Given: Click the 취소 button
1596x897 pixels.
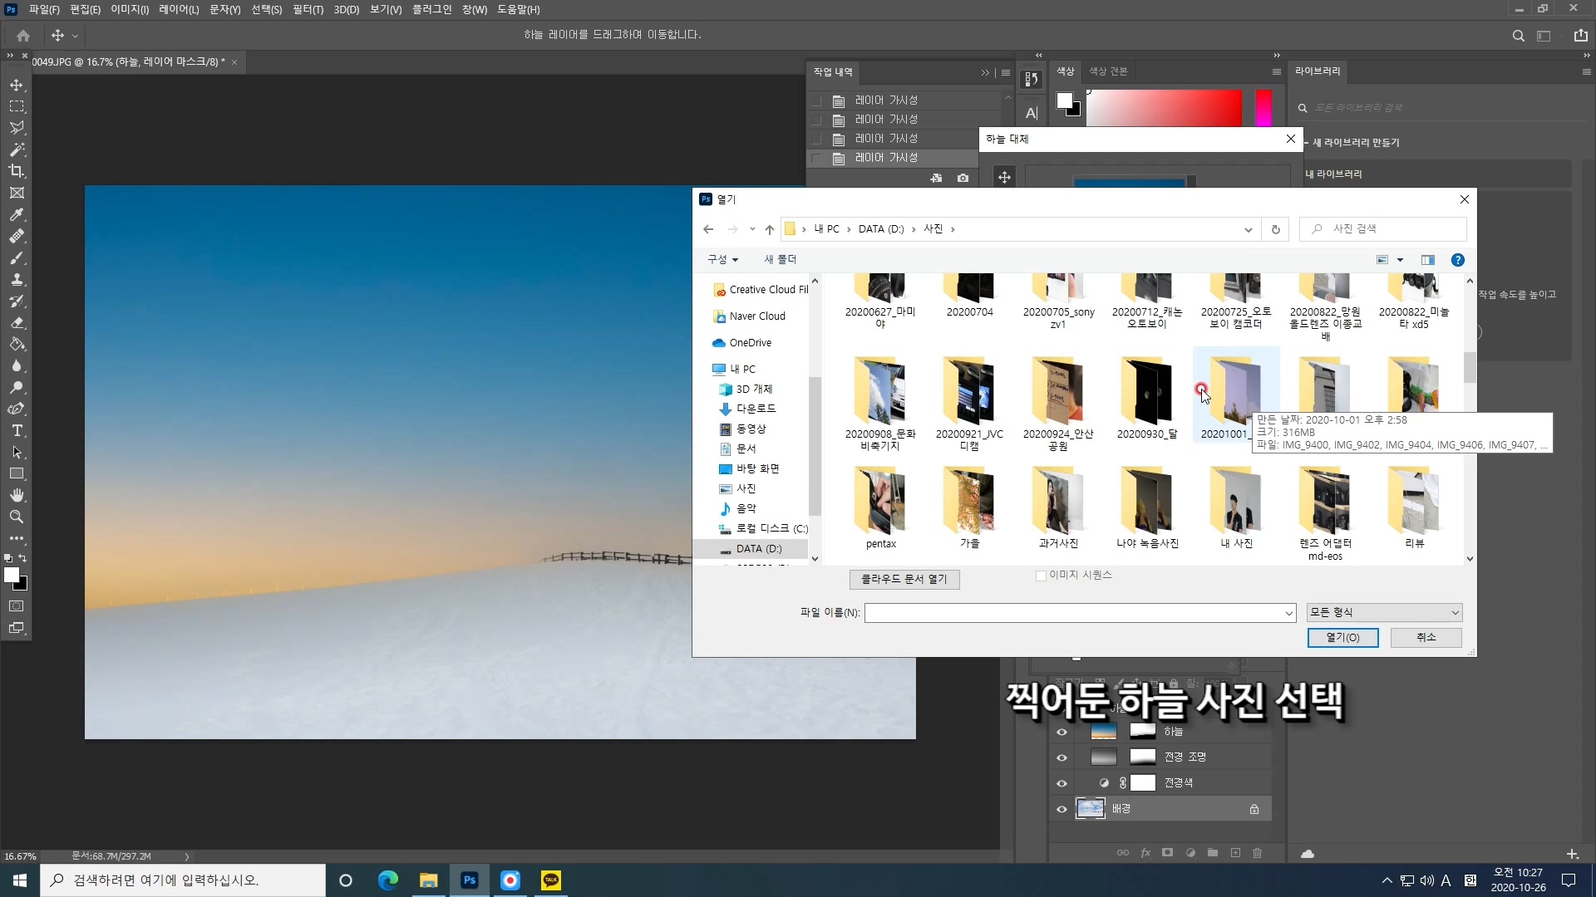Looking at the screenshot, I should point(1426,637).
